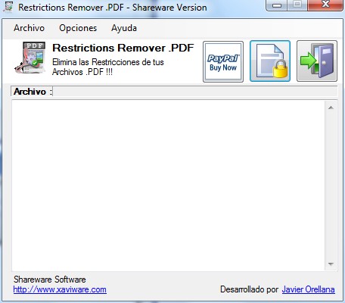Click the exit door icon with green arrow
Image resolution: width=345 pixels, height=303 pixels.
point(317,61)
